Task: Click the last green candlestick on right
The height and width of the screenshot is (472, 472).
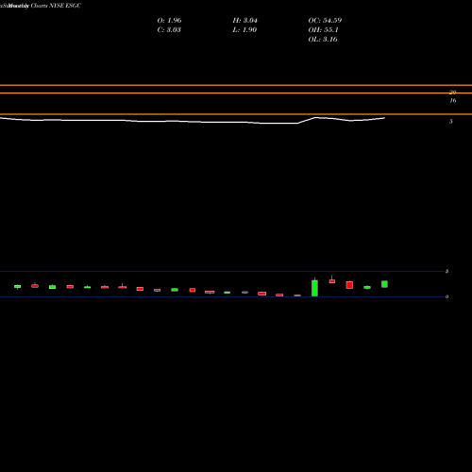Action: coord(384,284)
